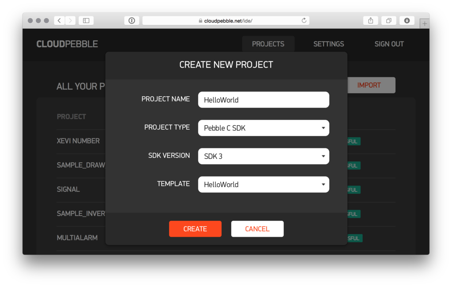Add a new Safari tab
This screenshot has height=287, width=452.
424,24
